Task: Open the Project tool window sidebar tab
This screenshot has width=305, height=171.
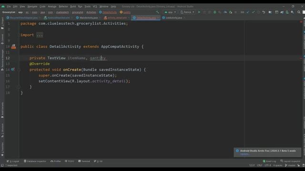Action: (x=2, y=23)
